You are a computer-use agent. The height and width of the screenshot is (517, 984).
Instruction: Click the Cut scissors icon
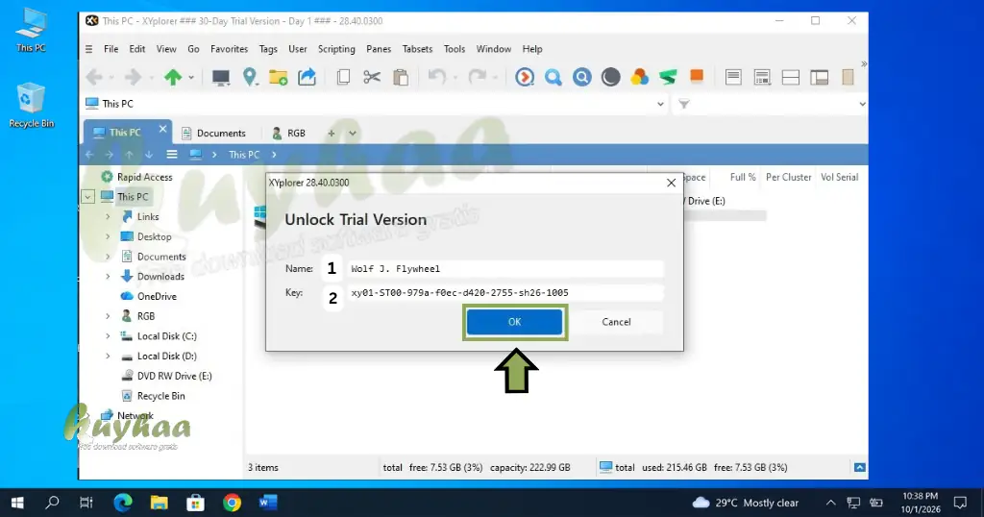pyautogui.click(x=372, y=77)
